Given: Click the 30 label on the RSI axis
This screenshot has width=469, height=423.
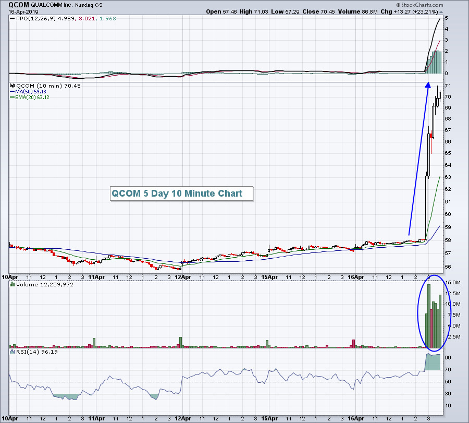Looking at the screenshot, I should (448, 394).
